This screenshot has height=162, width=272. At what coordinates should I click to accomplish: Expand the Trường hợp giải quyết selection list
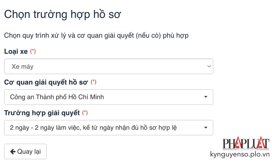[x=109, y=127]
